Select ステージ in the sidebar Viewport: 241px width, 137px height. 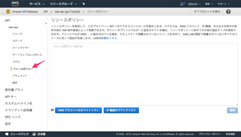(17, 41)
